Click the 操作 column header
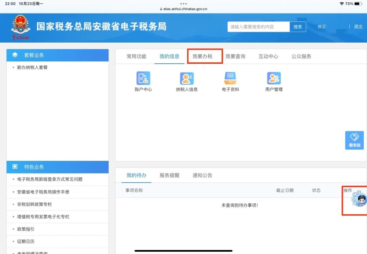The image size is (367, 254). (348, 190)
